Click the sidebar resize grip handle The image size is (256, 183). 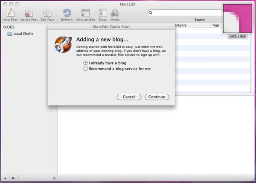tap(54, 178)
